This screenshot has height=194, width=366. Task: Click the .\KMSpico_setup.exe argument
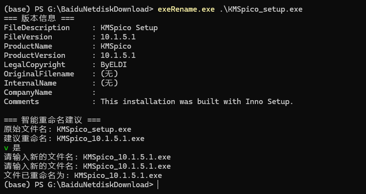click(x=261, y=9)
